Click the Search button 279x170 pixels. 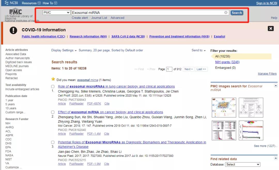tap(236, 12)
